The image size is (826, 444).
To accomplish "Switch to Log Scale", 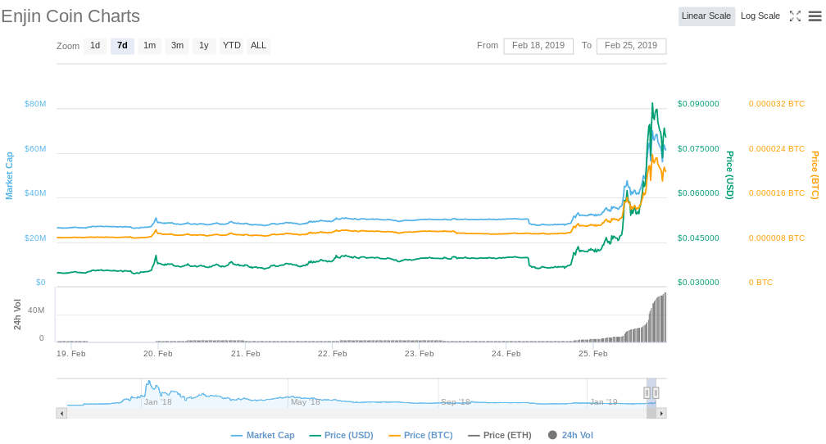I will pos(760,16).
